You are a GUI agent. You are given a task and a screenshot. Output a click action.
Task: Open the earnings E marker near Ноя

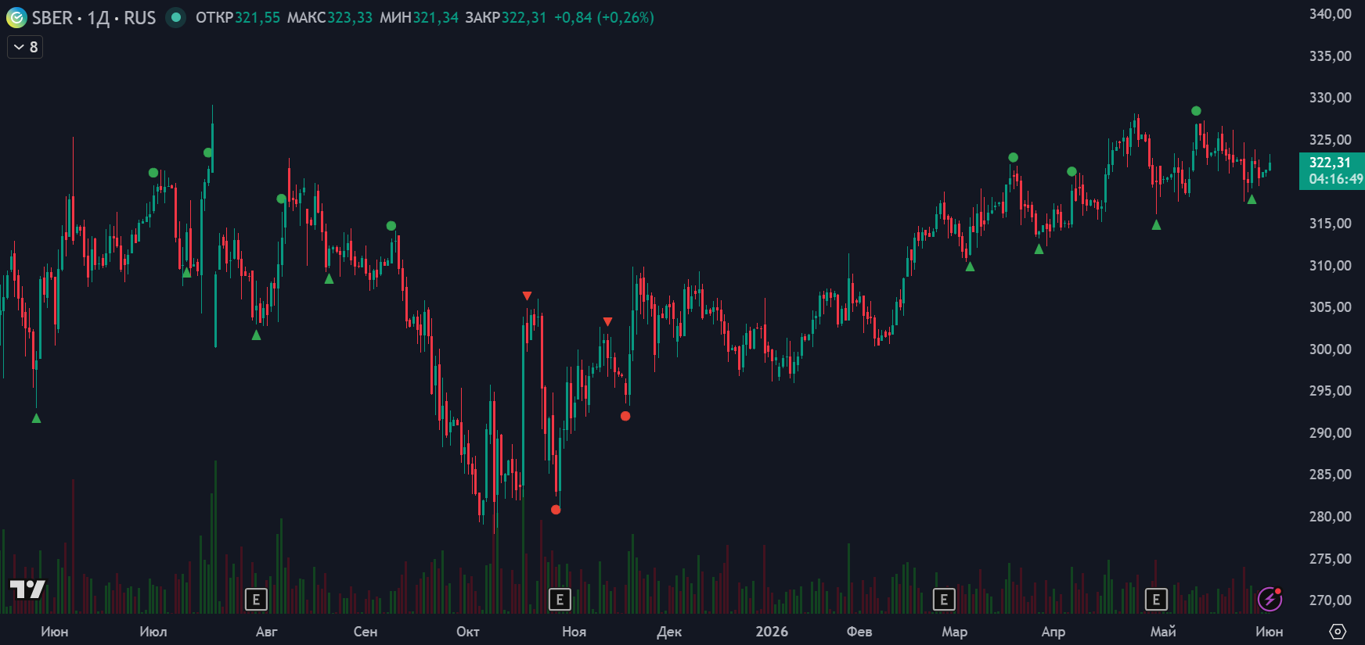560,600
